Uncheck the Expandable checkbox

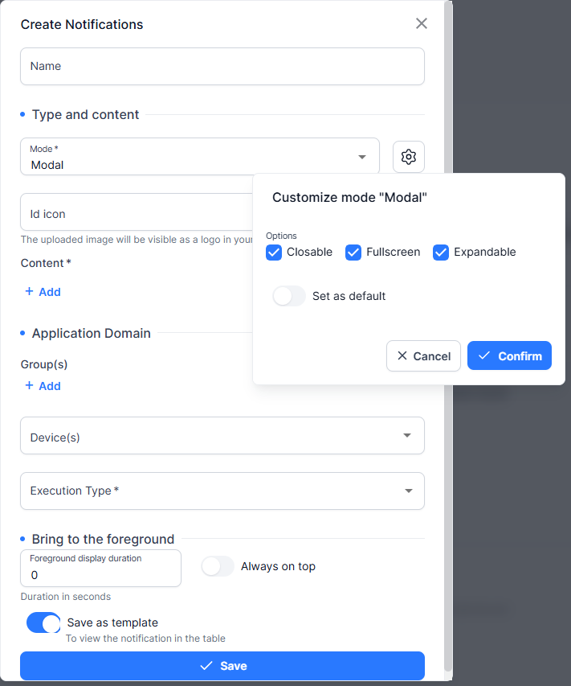pos(441,253)
